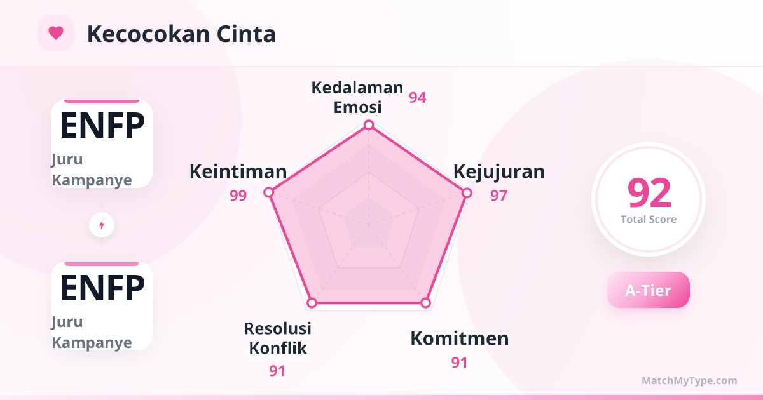Select the top ENFP personality card

click(102, 143)
